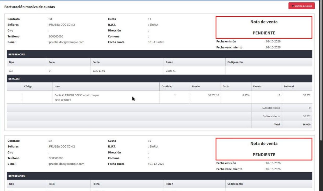The image size is (323, 191).
Task: Click the Dirección label in Cuota 2 card
Action: tap(114, 152)
